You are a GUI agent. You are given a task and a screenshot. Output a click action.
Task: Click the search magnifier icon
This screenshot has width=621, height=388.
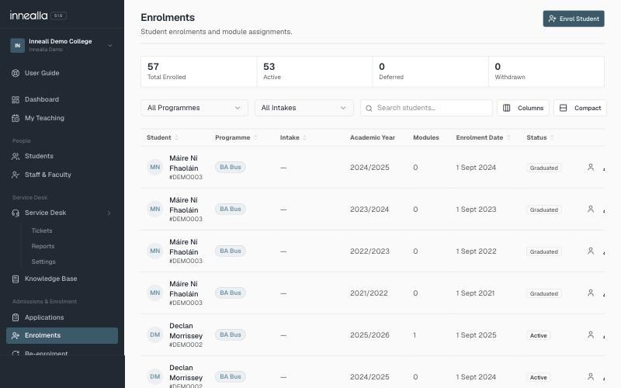[369, 108]
